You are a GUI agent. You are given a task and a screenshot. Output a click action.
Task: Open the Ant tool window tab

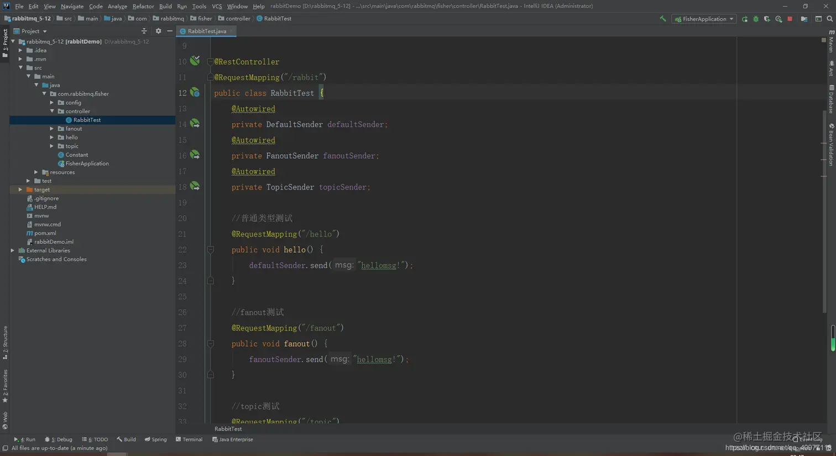[831, 69]
